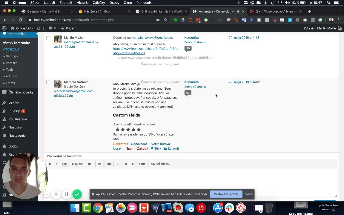Switch to Nástenka | AffilBox tab
The image size is (344, 215).
[104, 11]
